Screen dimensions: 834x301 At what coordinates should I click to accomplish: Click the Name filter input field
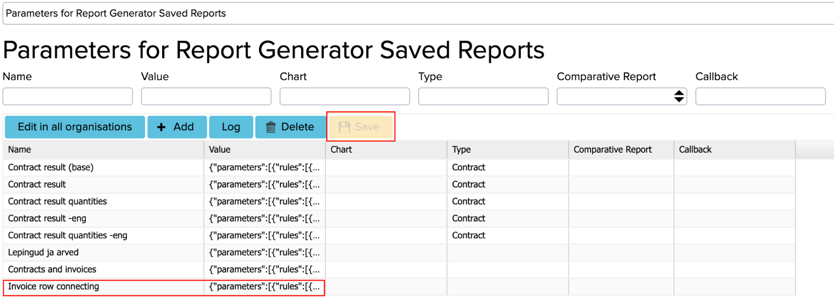(68, 96)
